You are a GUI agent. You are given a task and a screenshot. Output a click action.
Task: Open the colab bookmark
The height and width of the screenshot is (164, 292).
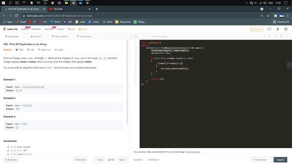80,22
